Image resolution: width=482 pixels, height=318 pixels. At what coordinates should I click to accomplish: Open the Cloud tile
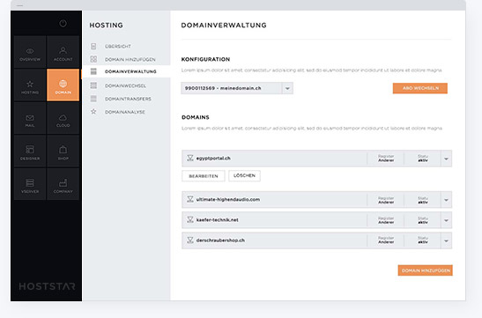pos(63,118)
